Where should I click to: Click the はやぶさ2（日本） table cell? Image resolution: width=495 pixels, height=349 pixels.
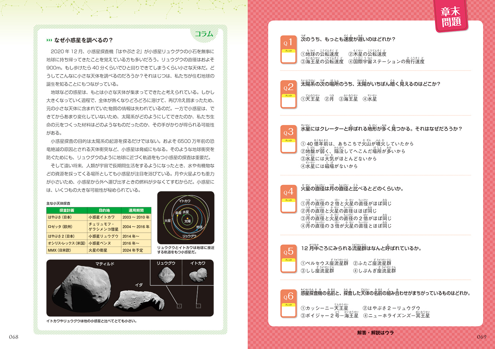(67, 236)
